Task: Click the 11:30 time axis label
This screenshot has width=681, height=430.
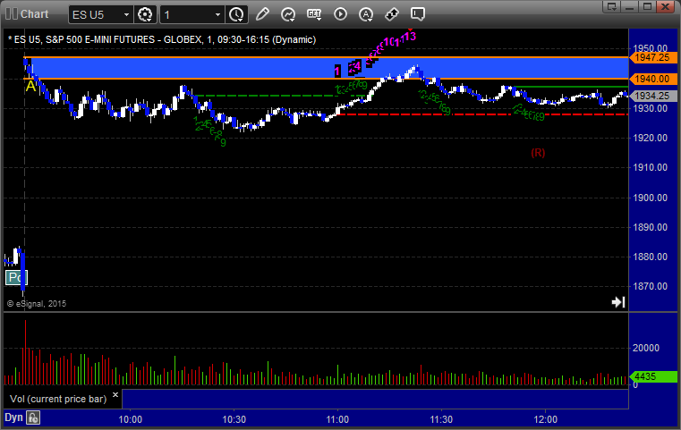Action: pyautogui.click(x=441, y=419)
